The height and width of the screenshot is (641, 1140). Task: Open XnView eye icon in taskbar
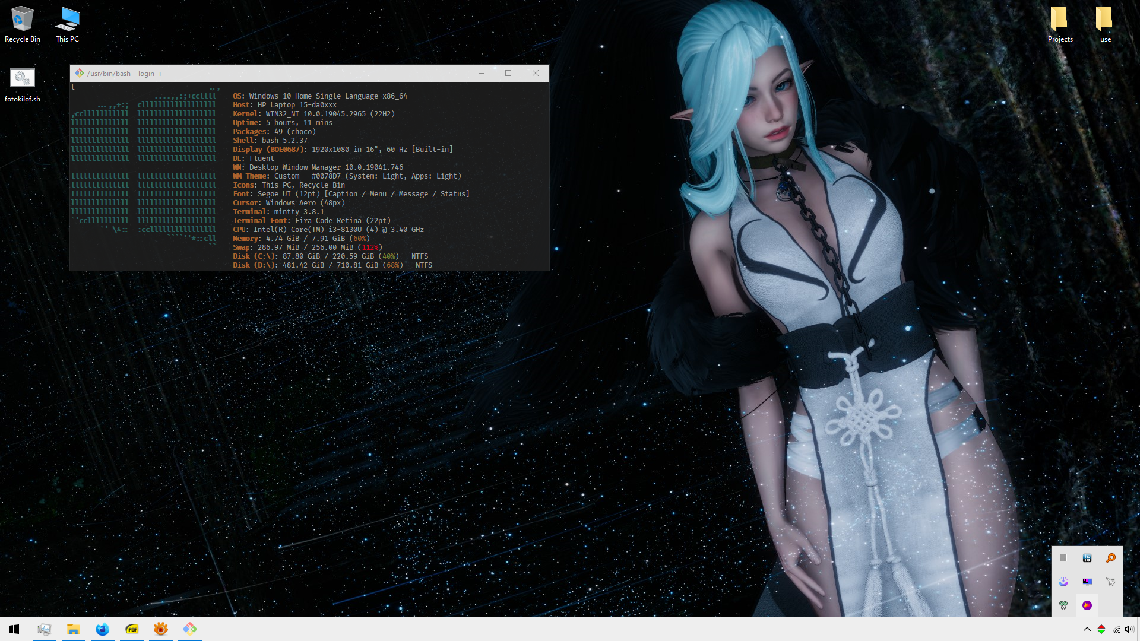click(x=161, y=629)
